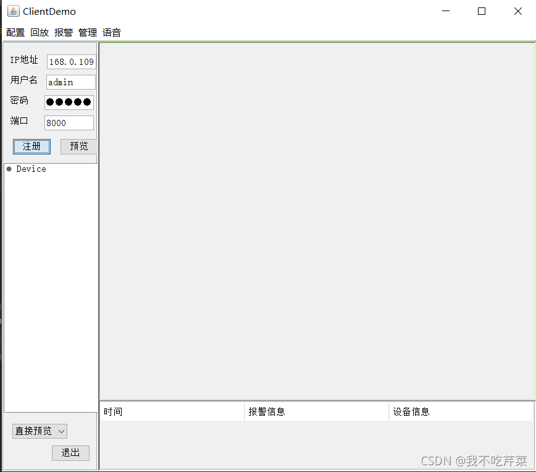Click the 端口 field showing 8000
The height and width of the screenshot is (472, 536).
click(69, 123)
